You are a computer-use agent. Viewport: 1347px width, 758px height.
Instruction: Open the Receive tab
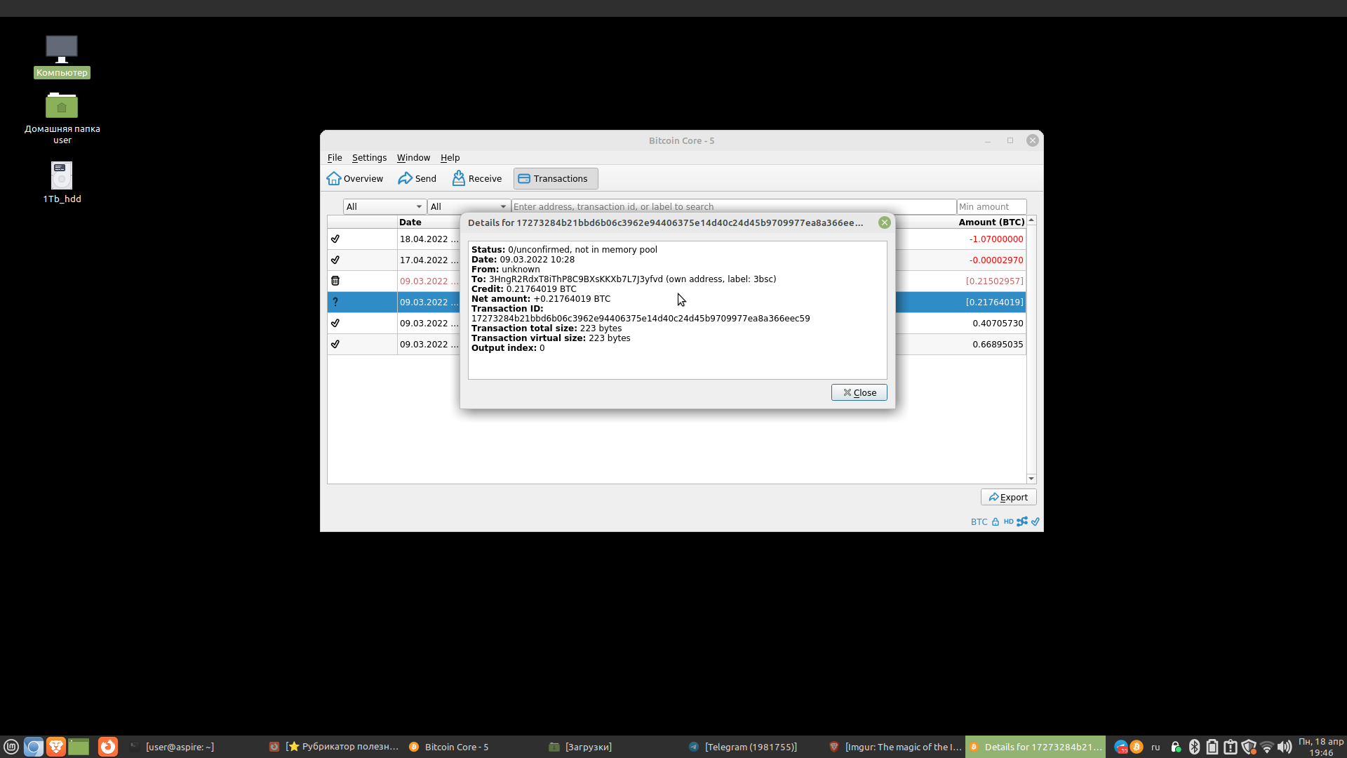click(x=477, y=178)
